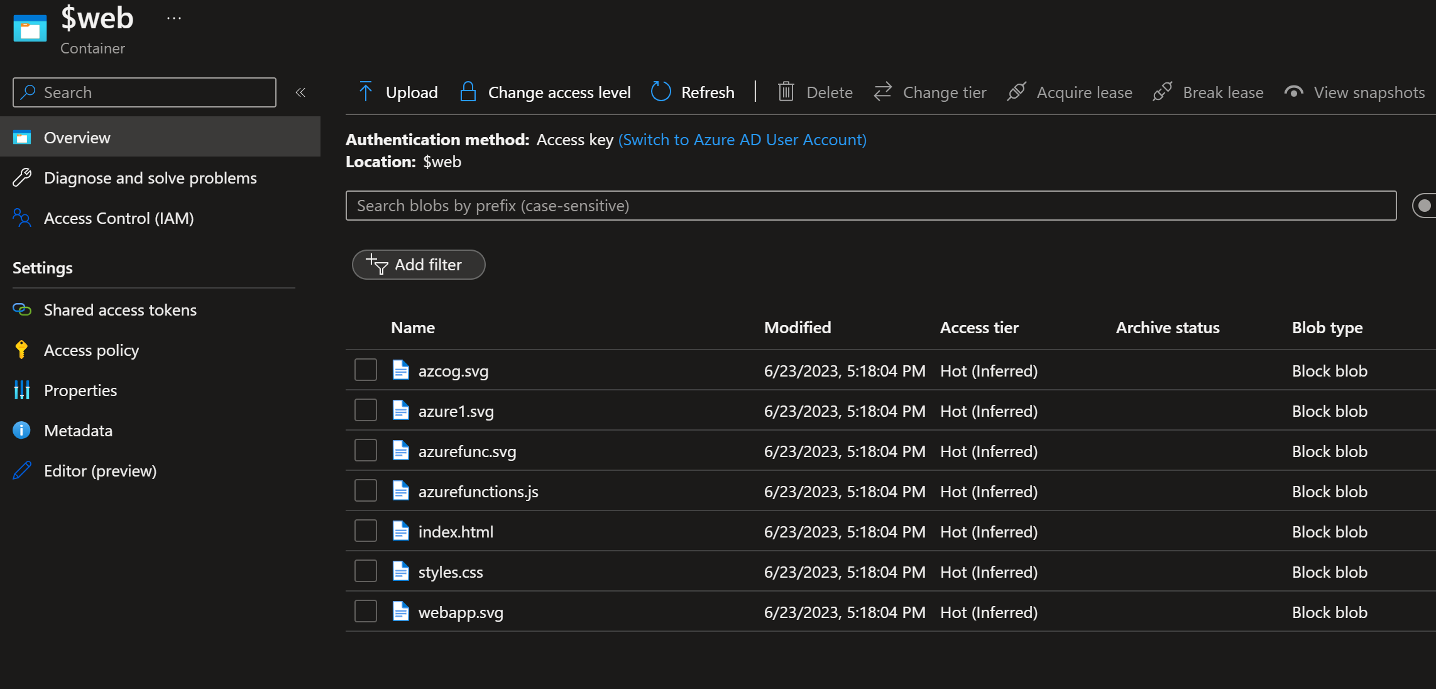Click the Change tier arrows icon
Screen dimensions: 1436x689
click(x=883, y=92)
